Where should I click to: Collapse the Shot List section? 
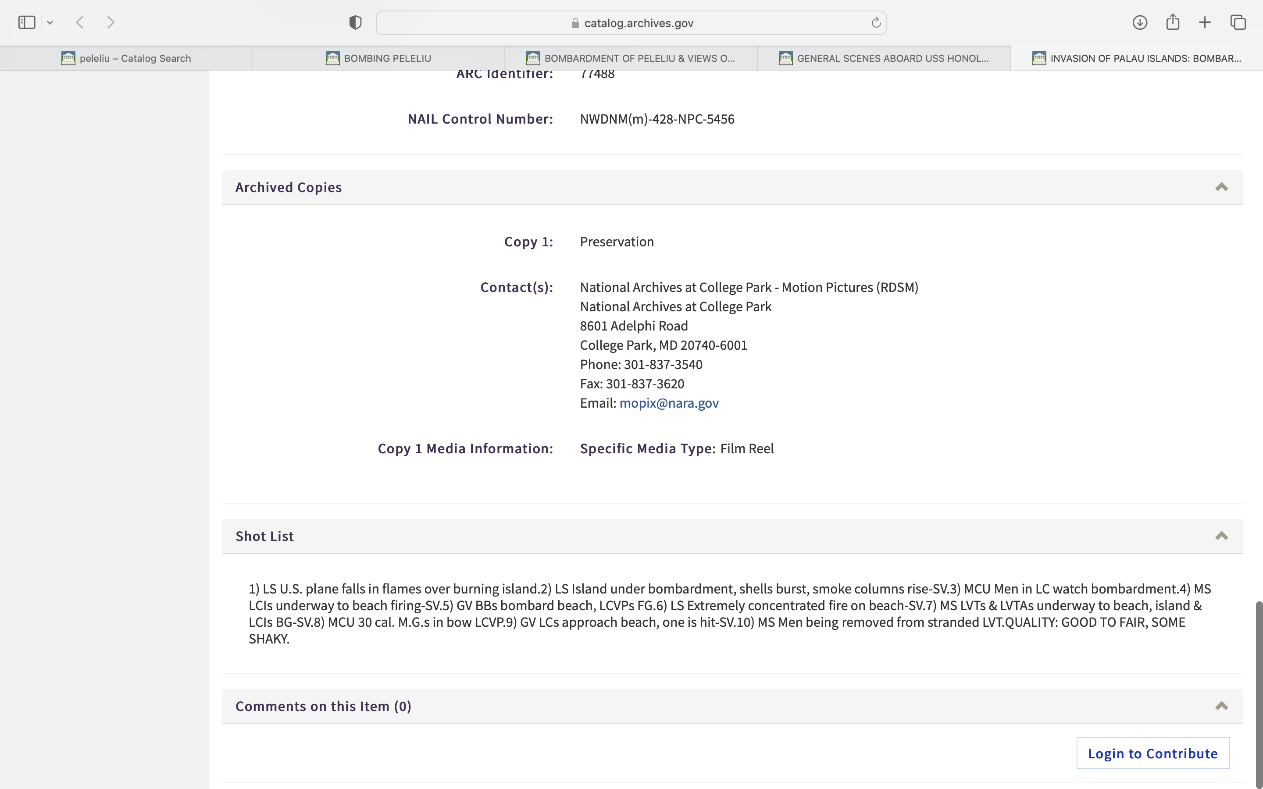tap(1221, 536)
